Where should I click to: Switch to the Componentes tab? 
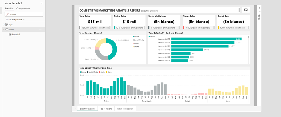click(x=23, y=9)
